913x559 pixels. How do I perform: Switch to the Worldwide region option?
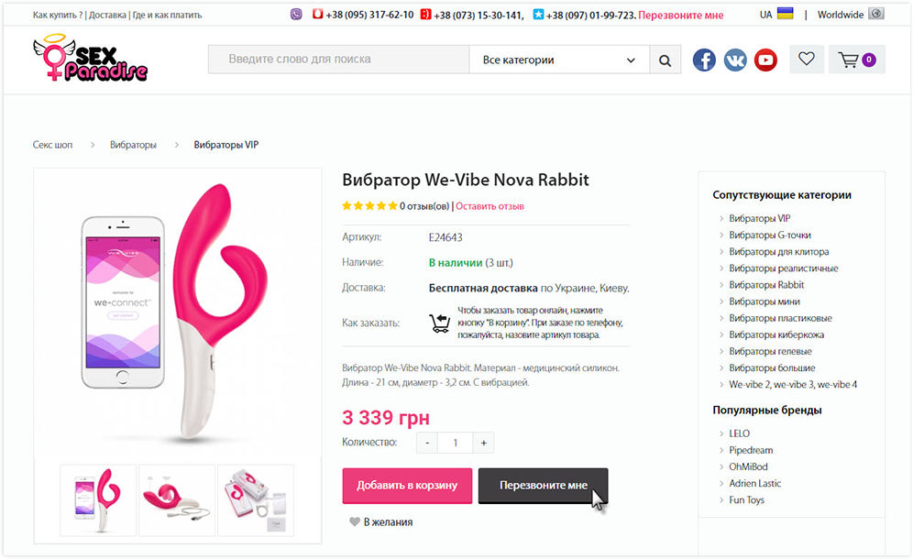point(850,15)
